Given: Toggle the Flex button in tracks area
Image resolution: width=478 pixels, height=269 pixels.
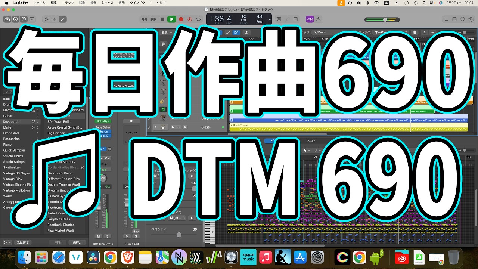Looking at the screenshot, I should pyautogui.click(x=236, y=33).
